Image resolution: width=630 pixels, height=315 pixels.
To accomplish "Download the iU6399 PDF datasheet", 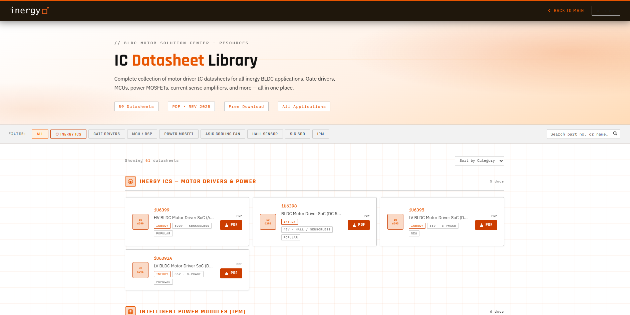I will click(231, 225).
